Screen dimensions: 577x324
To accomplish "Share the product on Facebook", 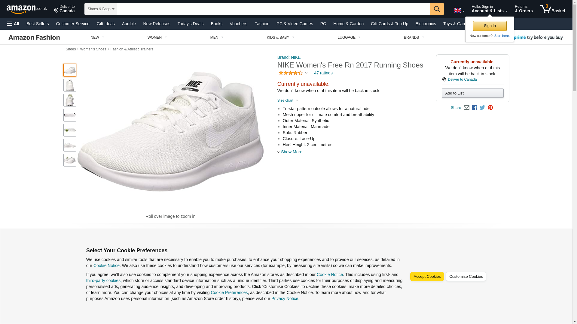I will coord(475,108).
